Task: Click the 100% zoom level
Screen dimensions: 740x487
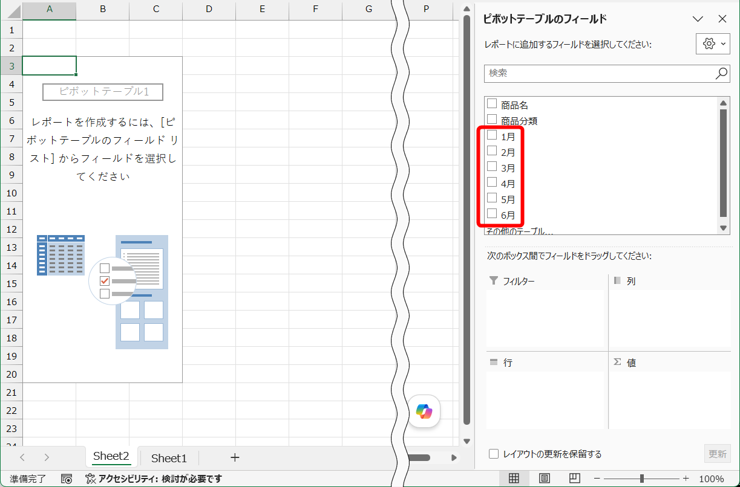Action: (x=712, y=479)
